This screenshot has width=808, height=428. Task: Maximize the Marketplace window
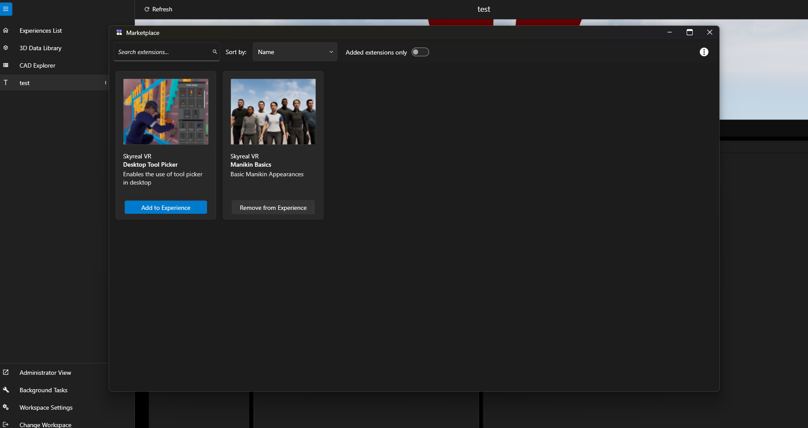coord(689,32)
